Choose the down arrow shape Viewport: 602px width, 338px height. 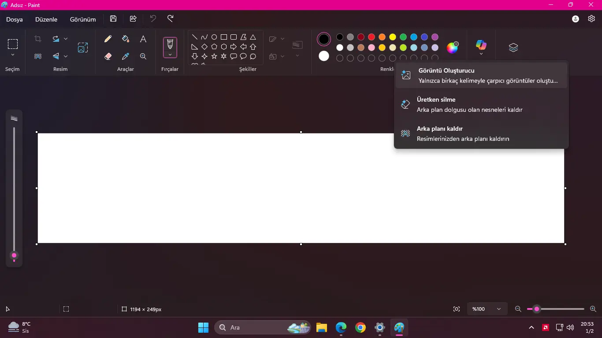(194, 56)
